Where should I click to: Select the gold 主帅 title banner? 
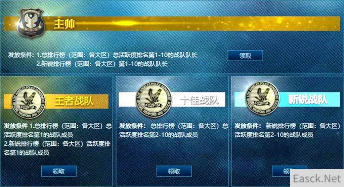[x=172, y=23]
